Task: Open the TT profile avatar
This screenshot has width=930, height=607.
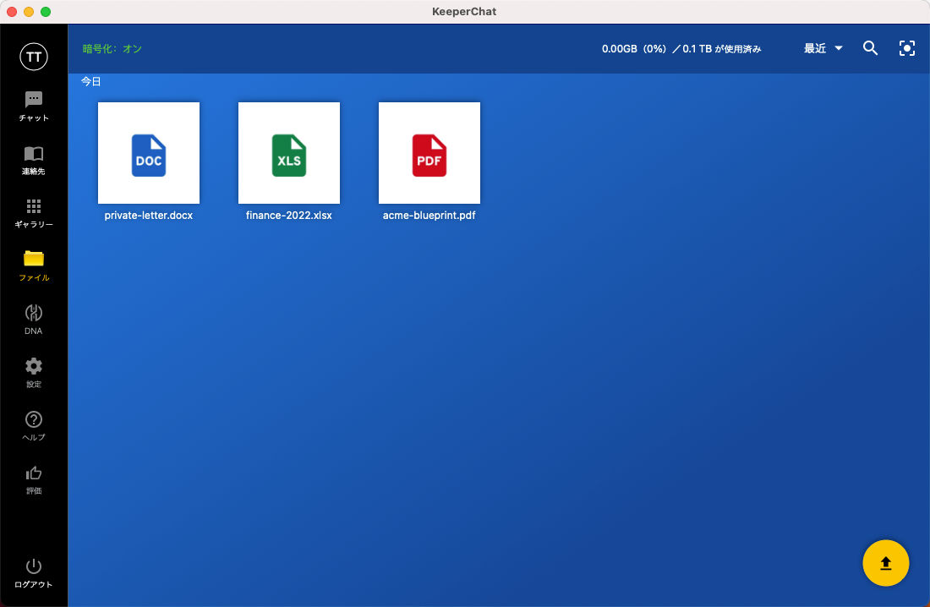Action: (x=34, y=57)
